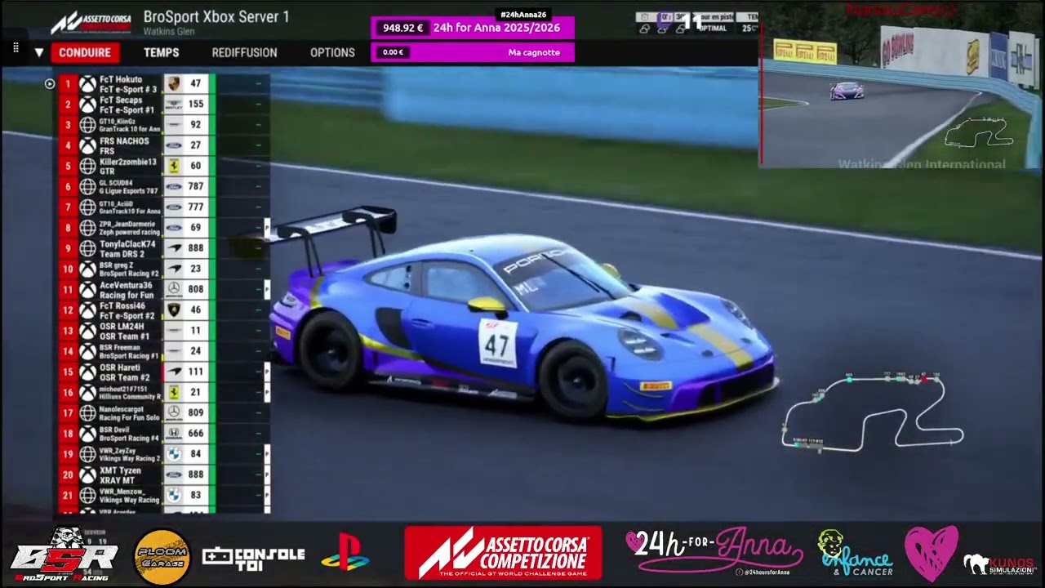Click the Ferrari logo for car 60
Screen dimensions: 1045x588
click(173, 166)
